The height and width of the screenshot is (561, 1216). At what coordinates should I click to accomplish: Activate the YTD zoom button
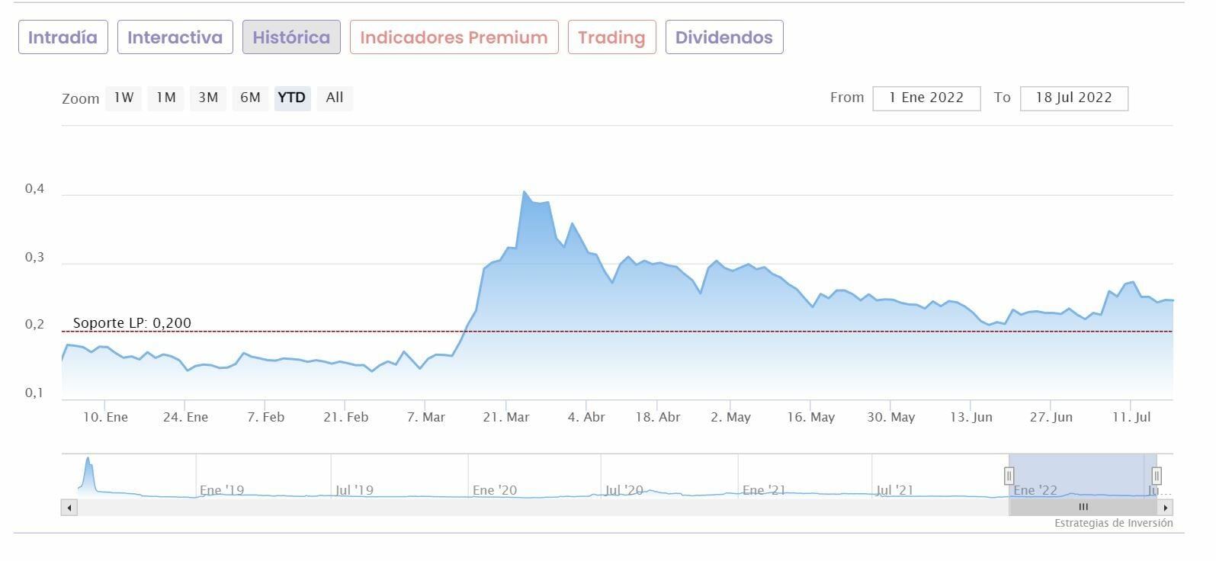coord(292,98)
